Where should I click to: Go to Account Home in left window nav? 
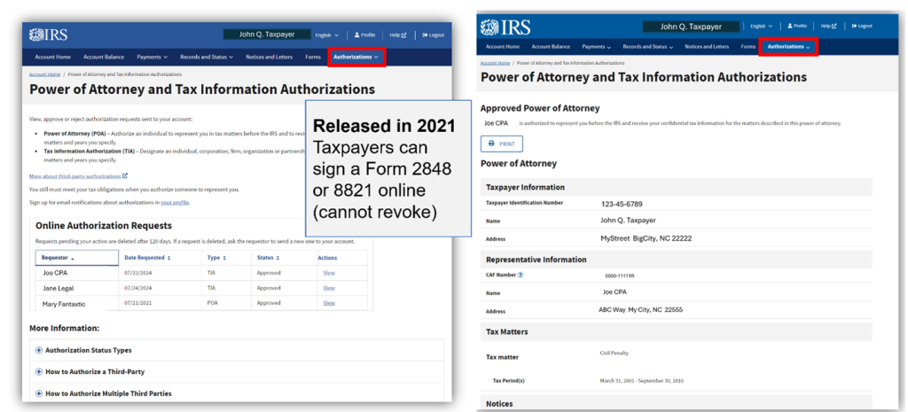tap(52, 57)
